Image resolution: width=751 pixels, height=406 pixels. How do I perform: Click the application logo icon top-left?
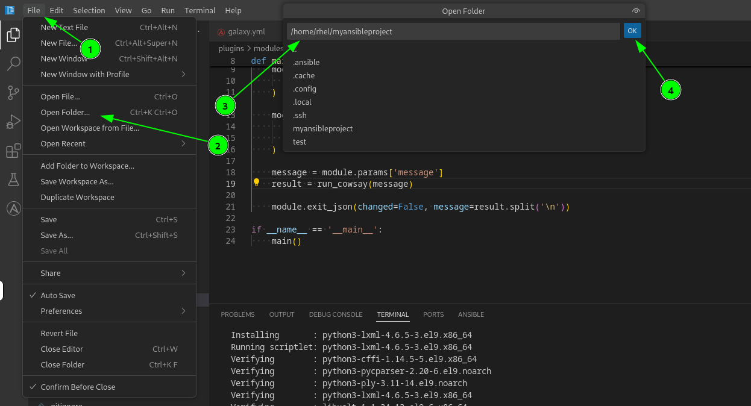(x=10, y=10)
